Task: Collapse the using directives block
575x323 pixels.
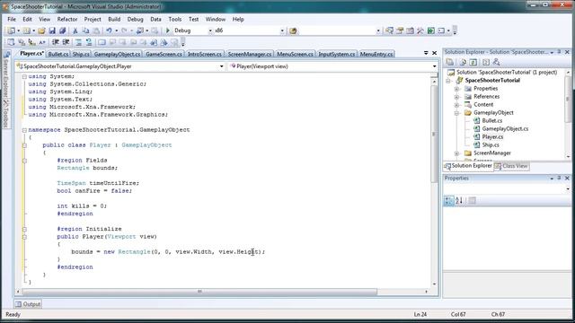Action: [x=24, y=77]
